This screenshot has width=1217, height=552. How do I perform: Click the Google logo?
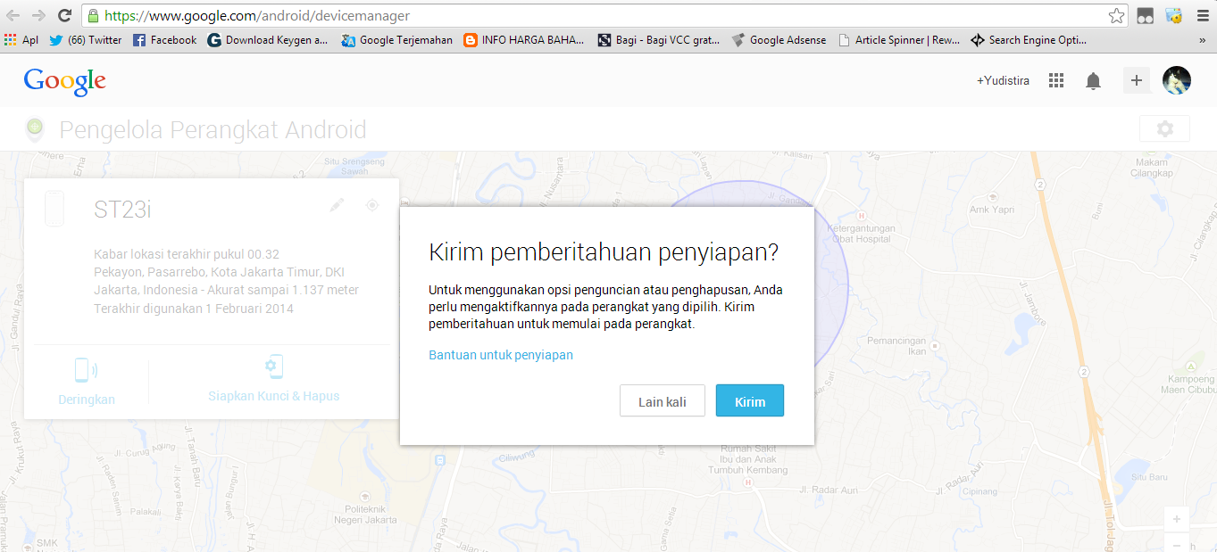65,81
